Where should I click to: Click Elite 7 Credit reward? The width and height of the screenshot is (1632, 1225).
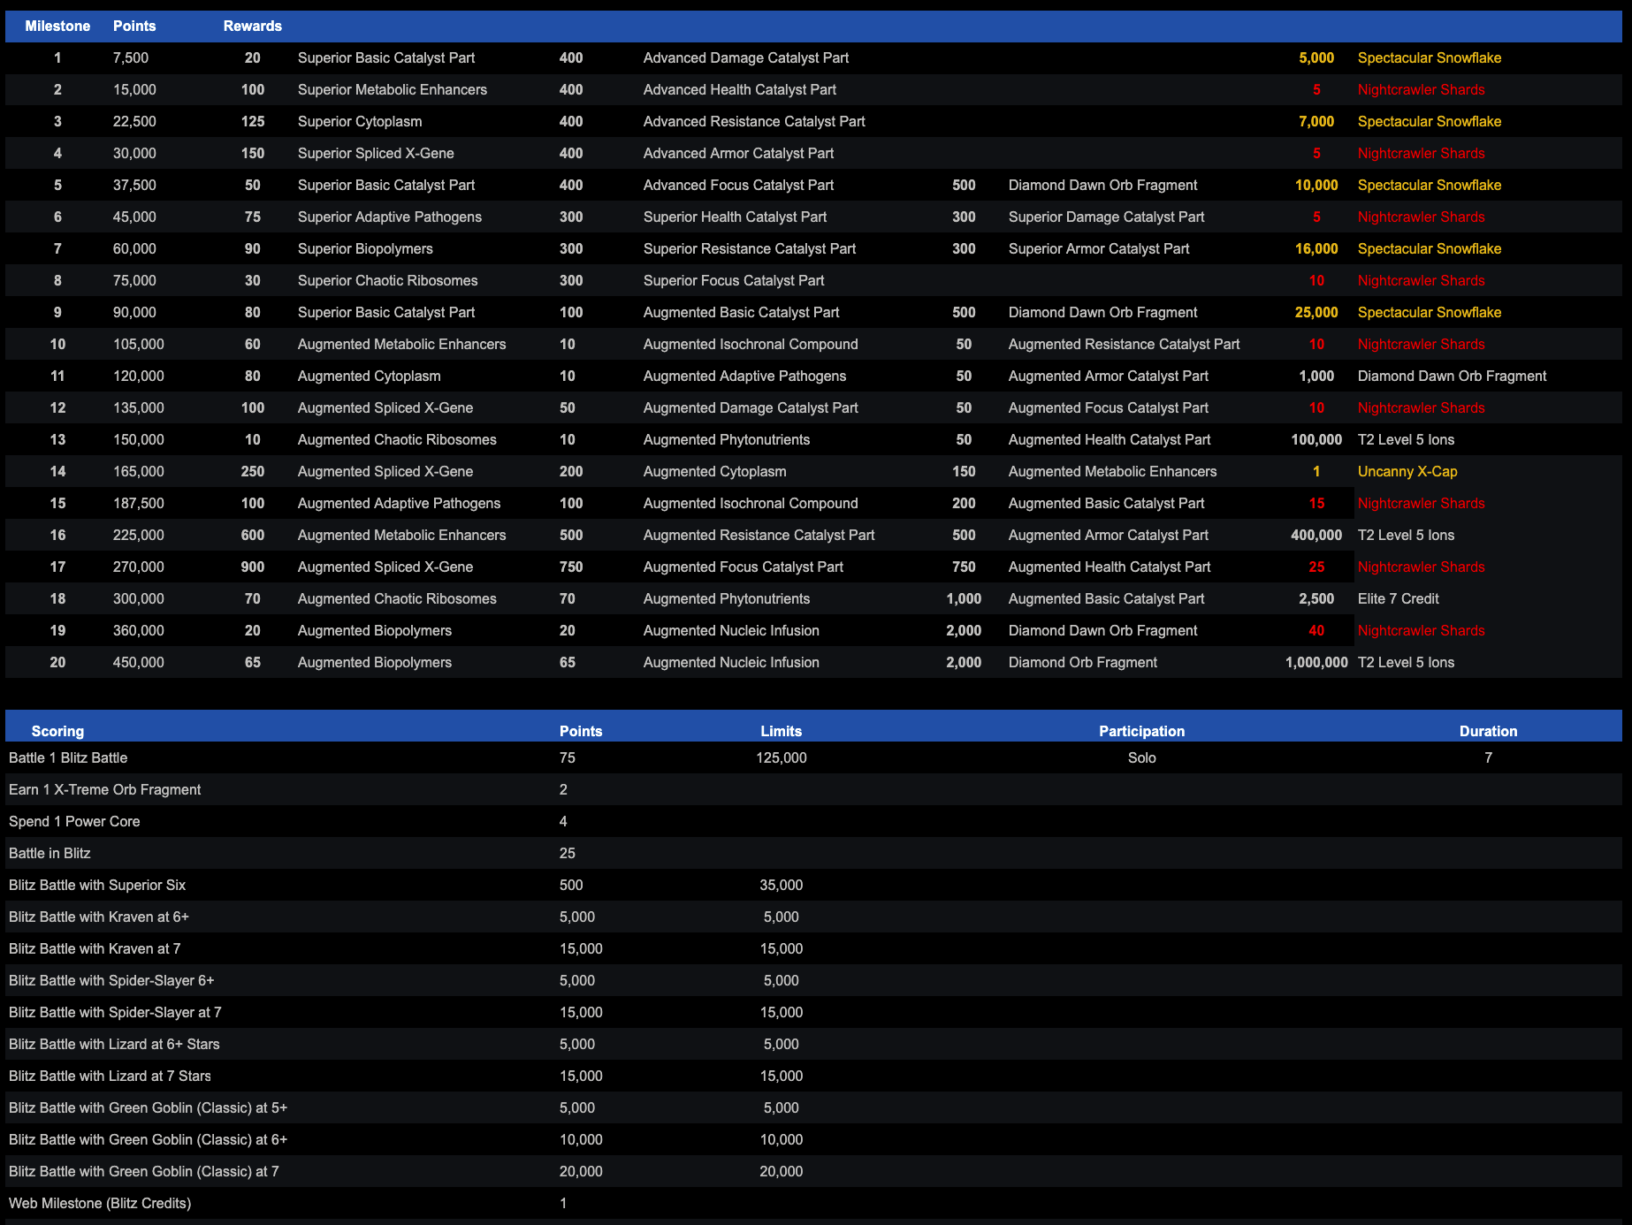1398,598
